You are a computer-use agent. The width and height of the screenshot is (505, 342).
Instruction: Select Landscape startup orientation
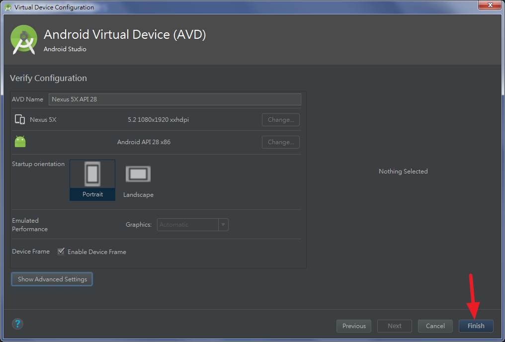point(138,181)
